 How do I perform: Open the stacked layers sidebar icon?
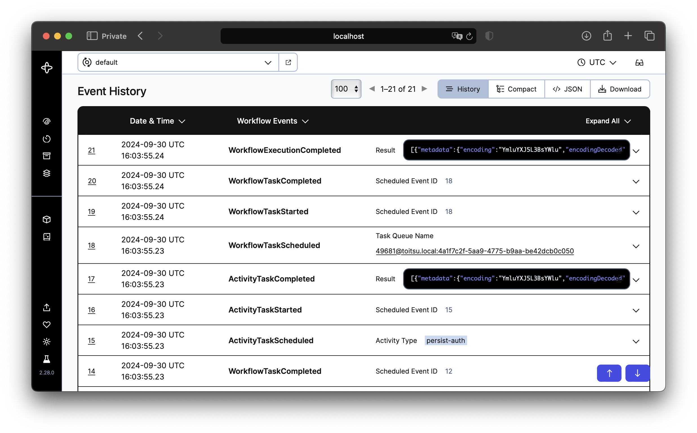coord(47,173)
